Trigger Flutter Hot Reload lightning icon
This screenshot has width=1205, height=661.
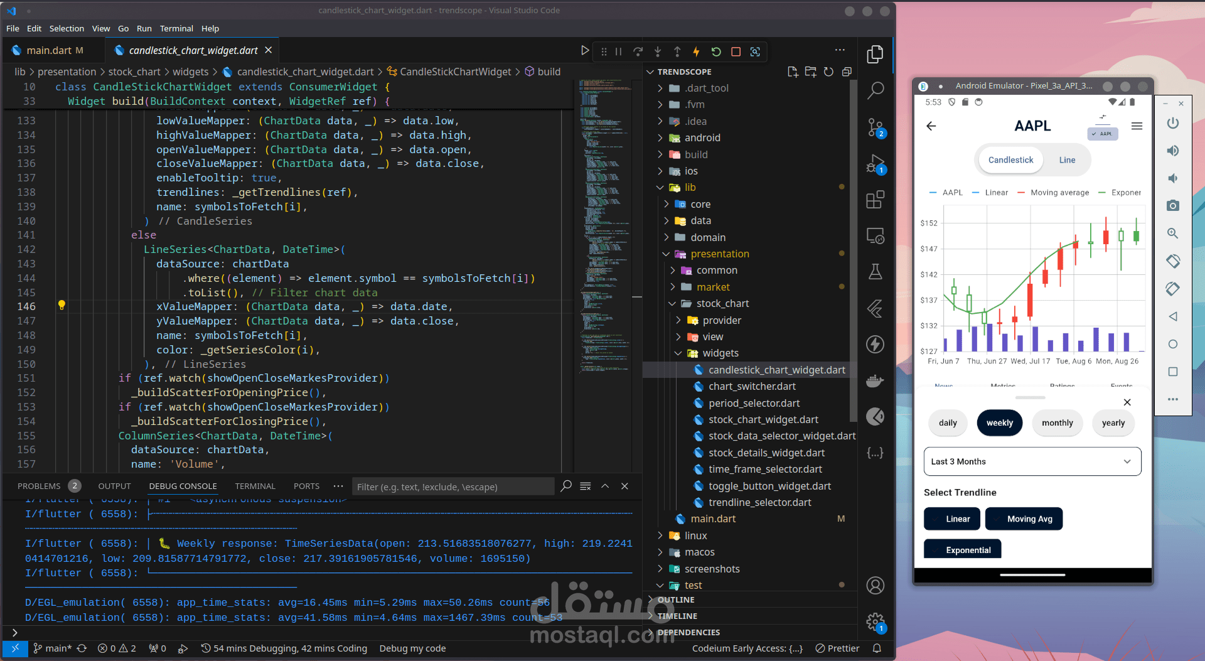pos(696,51)
